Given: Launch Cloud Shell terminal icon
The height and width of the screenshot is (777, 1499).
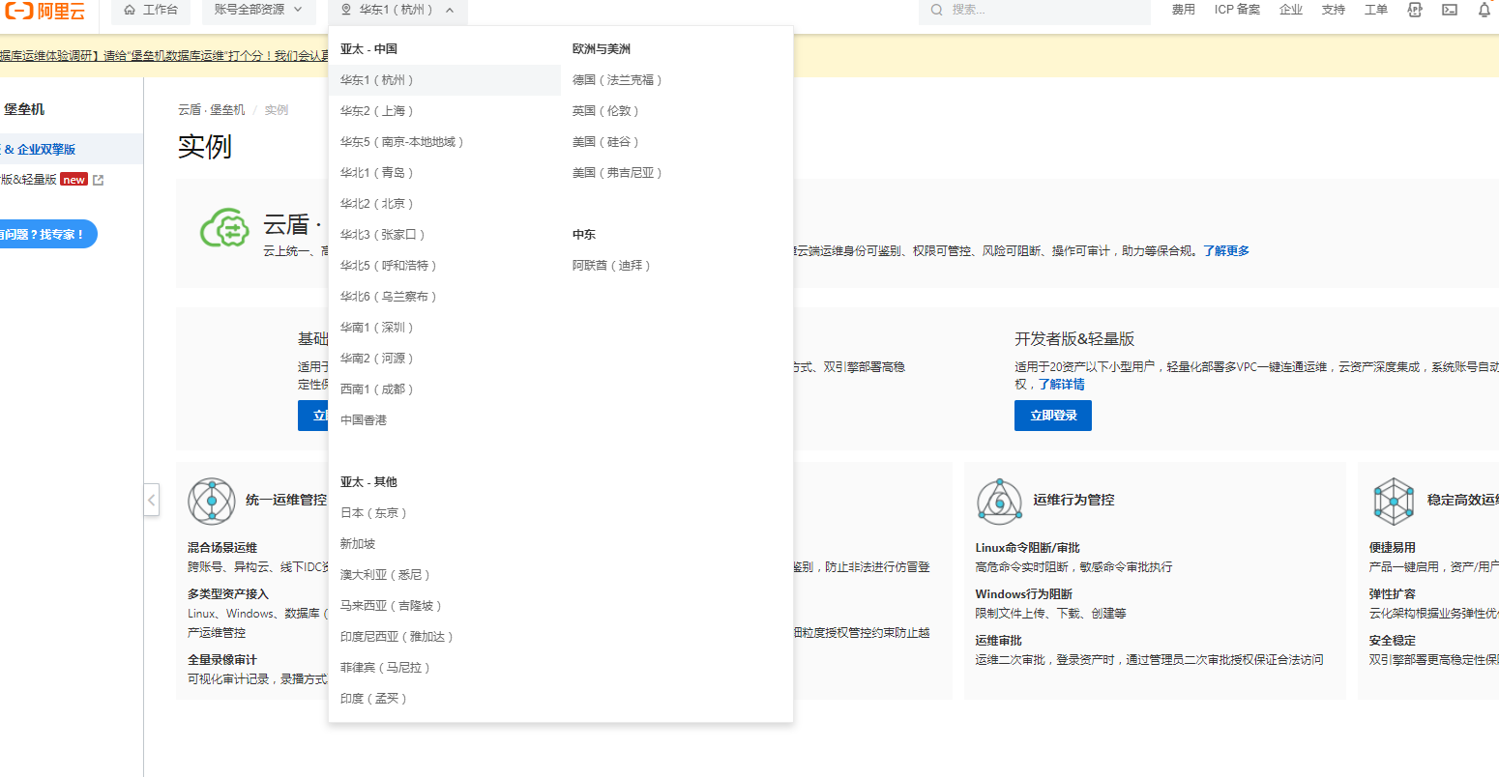Looking at the screenshot, I should click(x=1450, y=10).
